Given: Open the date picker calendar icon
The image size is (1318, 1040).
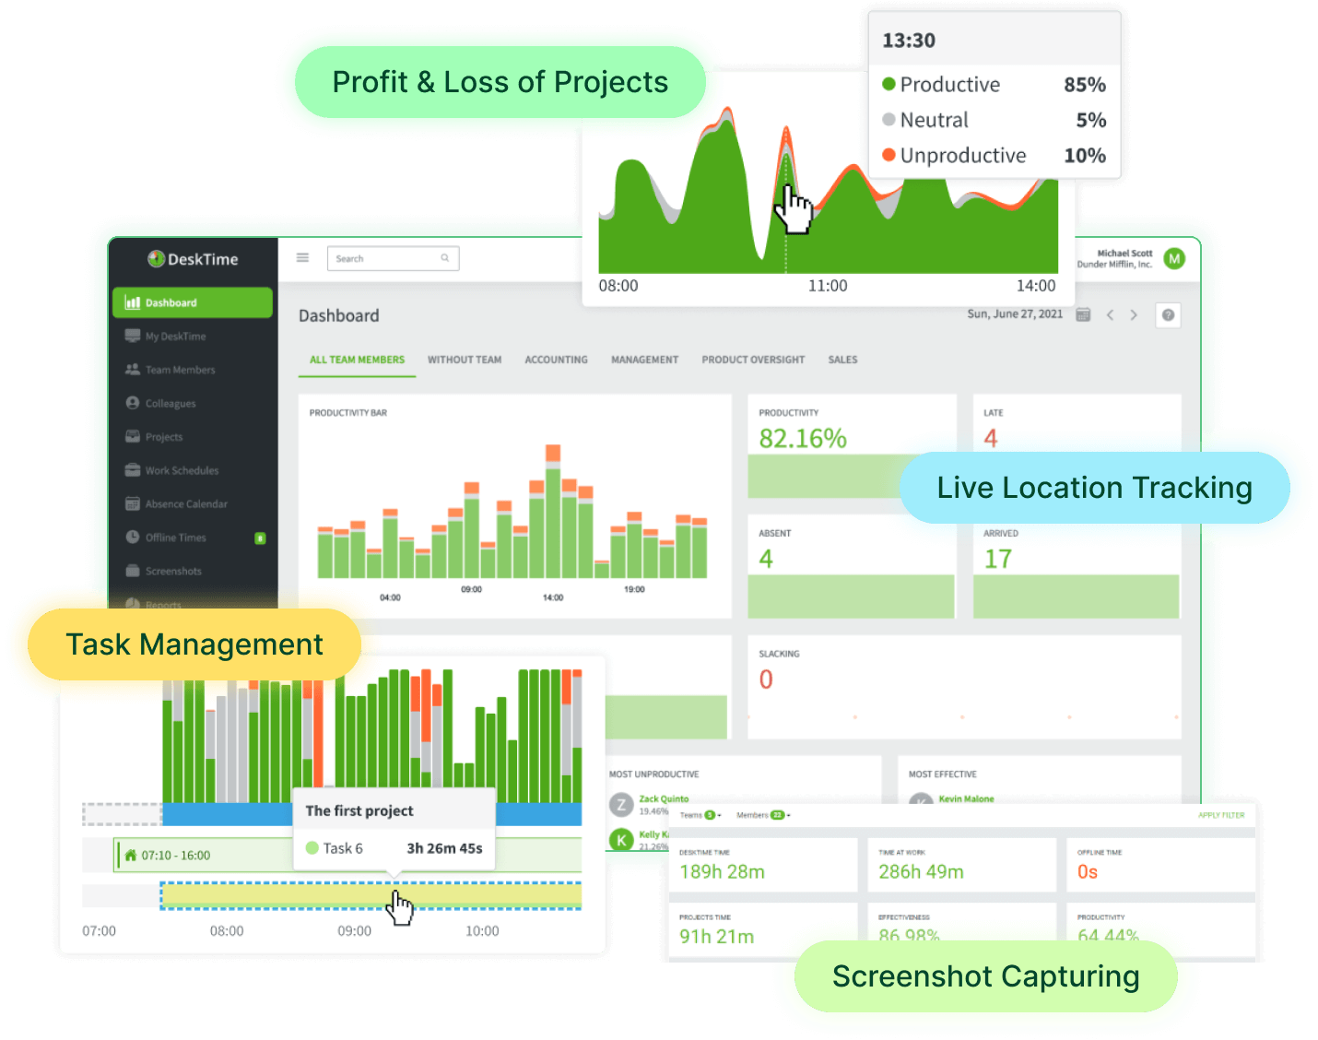Looking at the screenshot, I should [x=1084, y=314].
